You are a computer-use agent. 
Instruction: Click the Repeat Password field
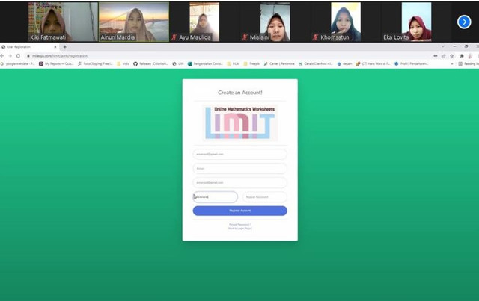(264, 197)
